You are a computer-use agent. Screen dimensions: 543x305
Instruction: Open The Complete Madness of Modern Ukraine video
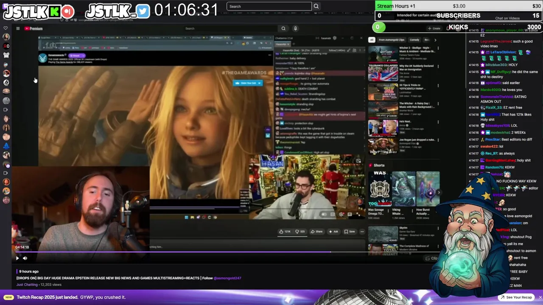tap(383, 250)
